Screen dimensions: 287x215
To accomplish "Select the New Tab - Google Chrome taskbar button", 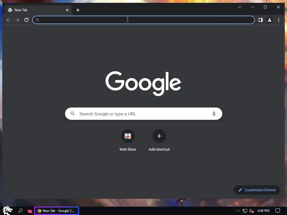I will tap(57, 211).
